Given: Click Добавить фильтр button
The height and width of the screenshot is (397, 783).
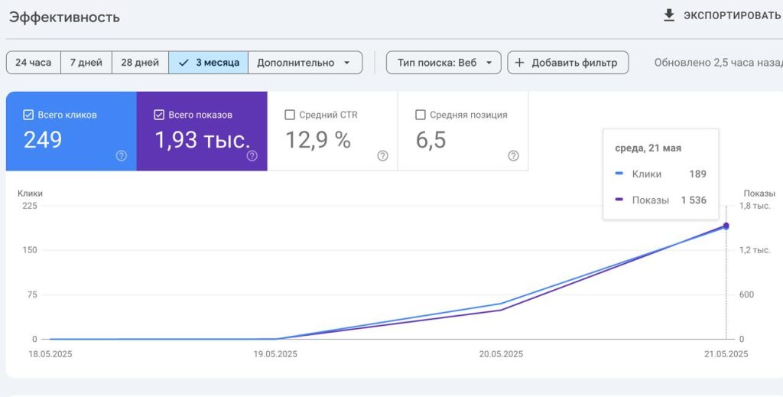Looking at the screenshot, I should [x=568, y=63].
